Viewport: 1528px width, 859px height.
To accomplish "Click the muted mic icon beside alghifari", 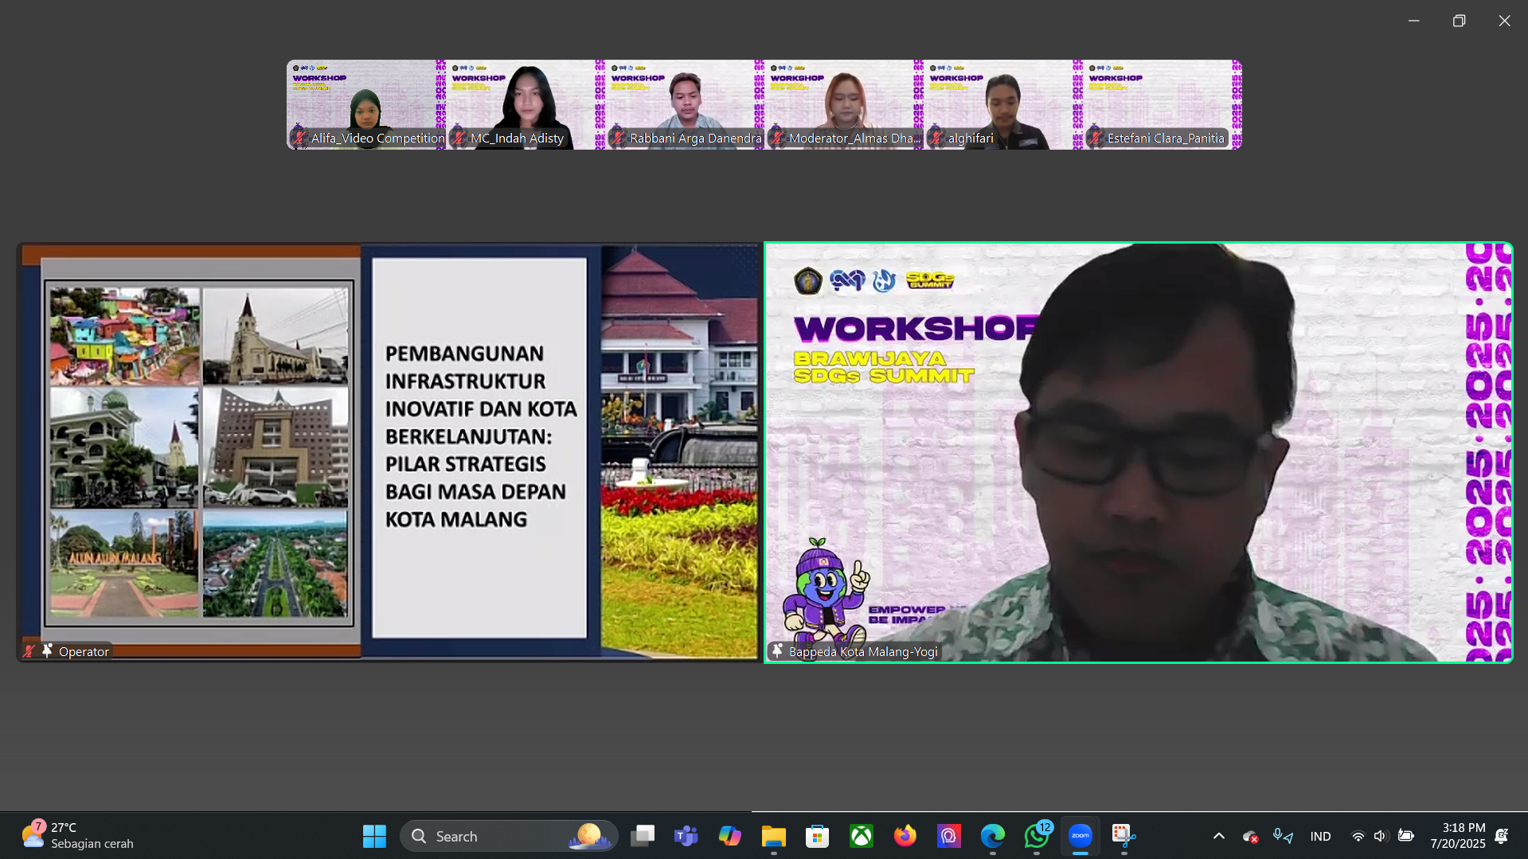I will tap(936, 138).
